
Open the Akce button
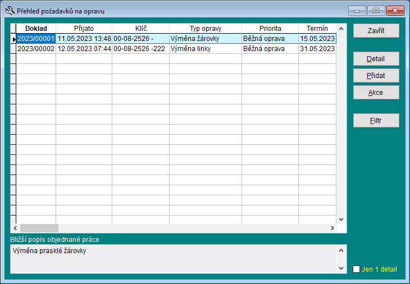point(376,93)
